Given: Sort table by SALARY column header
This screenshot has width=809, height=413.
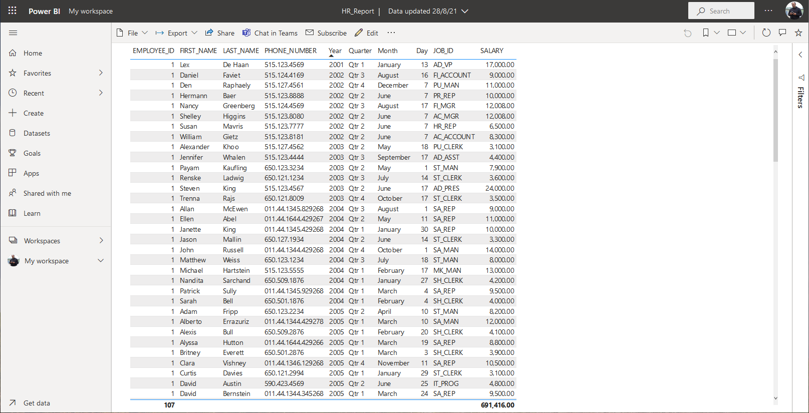Looking at the screenshot, I should pyautogui.click(x=491, y=51).
